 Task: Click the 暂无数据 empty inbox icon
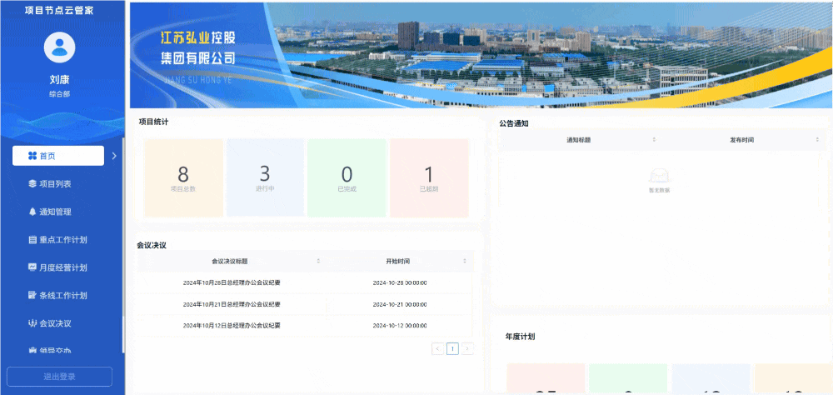(x=659, y=176)
